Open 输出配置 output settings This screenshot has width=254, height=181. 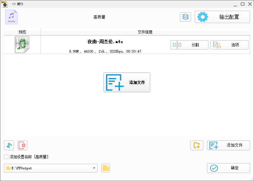pos(222,17)
